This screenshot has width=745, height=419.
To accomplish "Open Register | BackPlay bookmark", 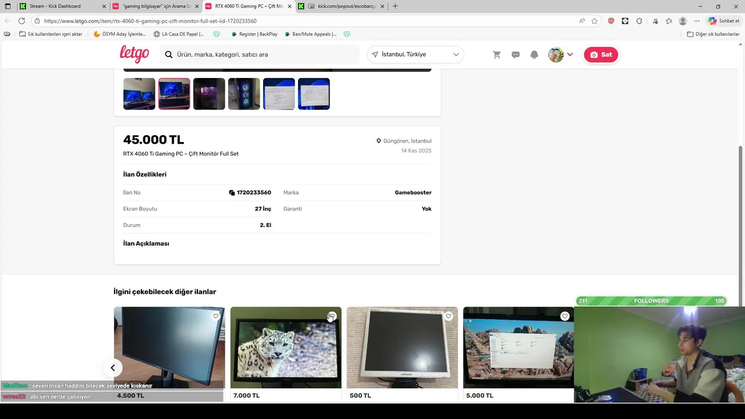I will (x=254, y=34).
